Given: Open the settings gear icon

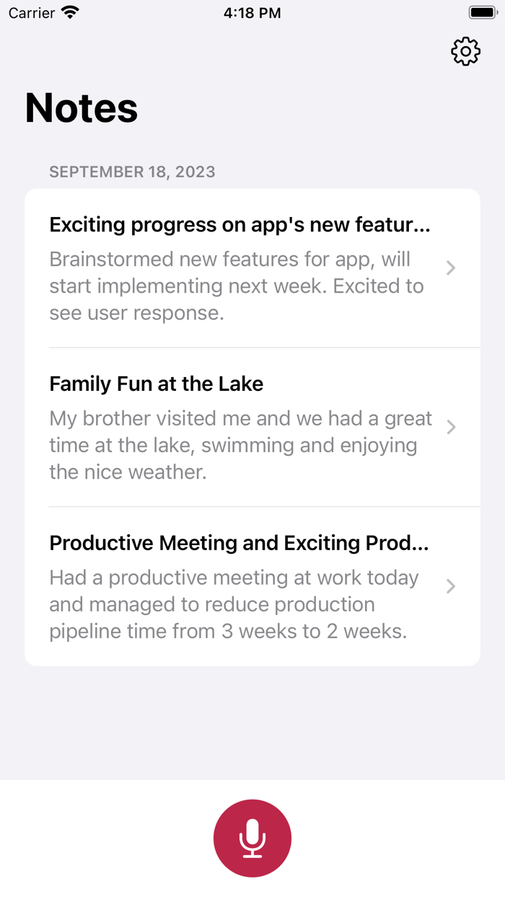Looking at the screenshot, I should [465, 51].
